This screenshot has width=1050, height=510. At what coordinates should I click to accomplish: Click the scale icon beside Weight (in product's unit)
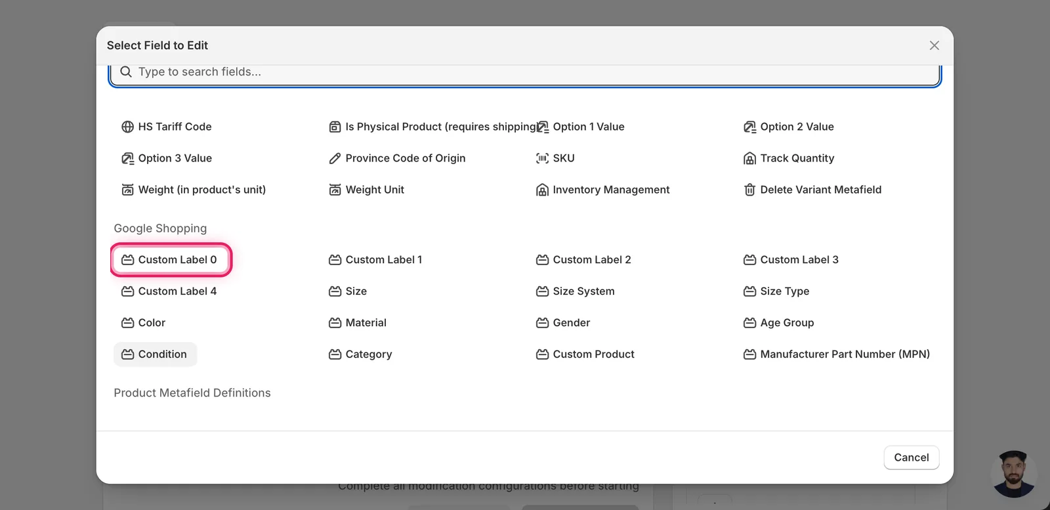127,190
